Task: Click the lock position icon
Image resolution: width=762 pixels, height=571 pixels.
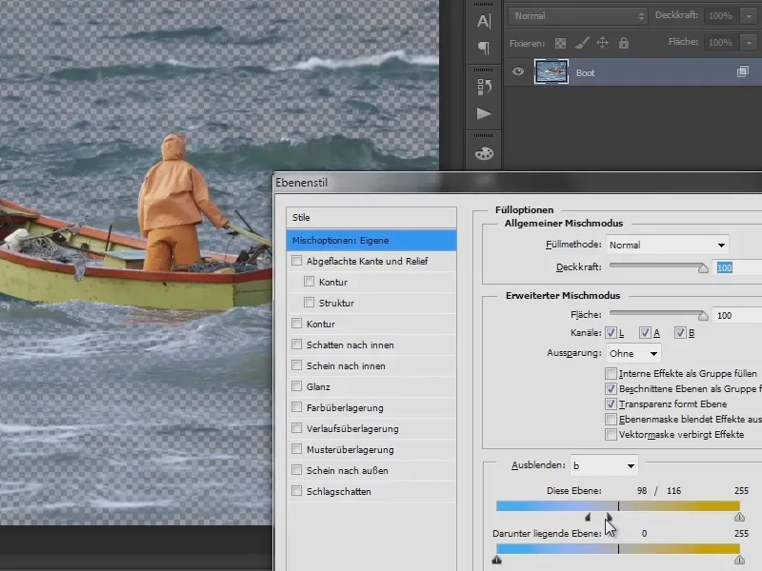Action: pos(603,43)
